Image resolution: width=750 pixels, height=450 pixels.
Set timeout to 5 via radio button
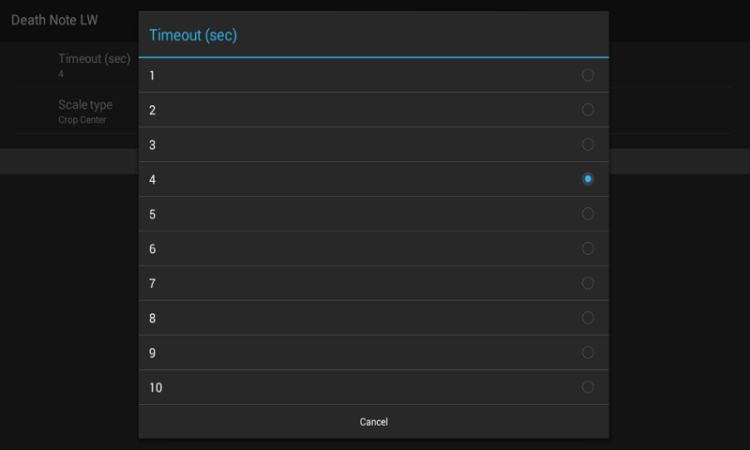(x=588, y=214)
